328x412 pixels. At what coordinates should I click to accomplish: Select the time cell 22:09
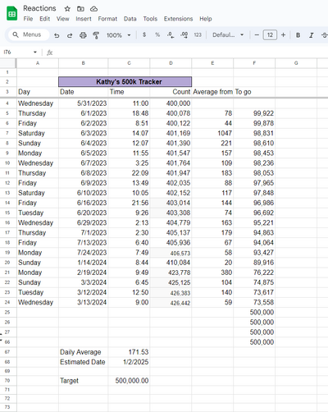coord(129,173)
